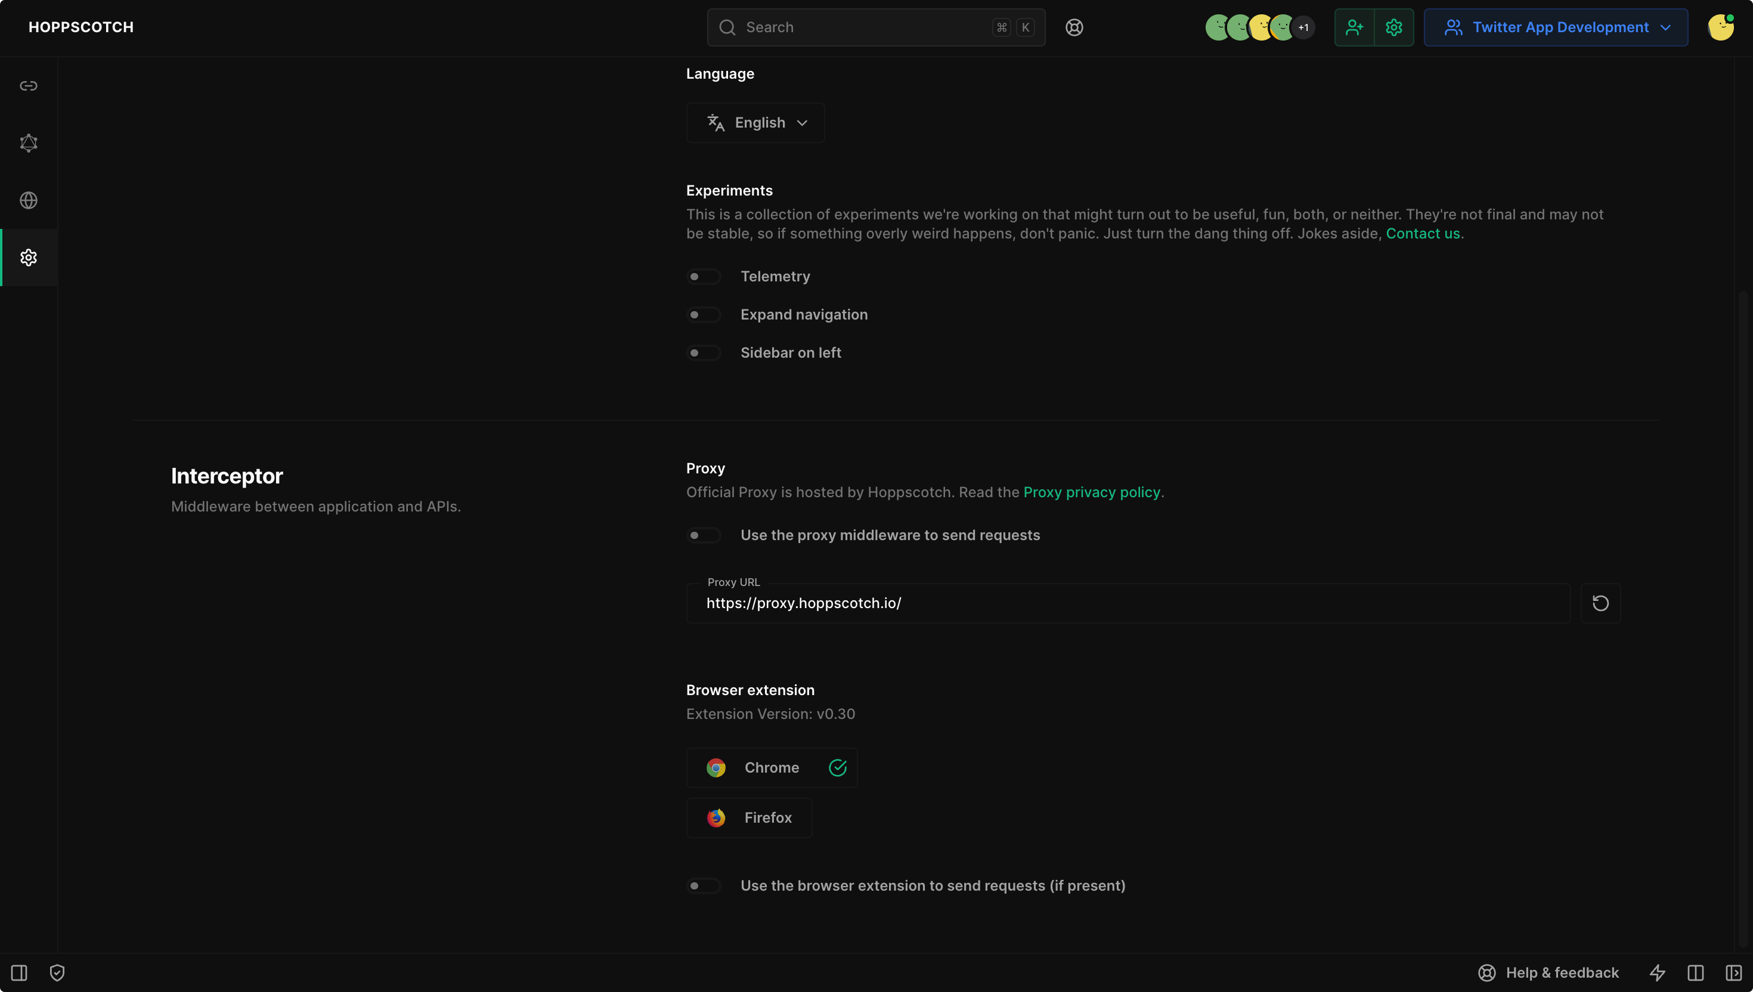The height and width of the screenshot is (992, 1753).
Task: Open Help & feedback in footer
Action: [1548, 972]
